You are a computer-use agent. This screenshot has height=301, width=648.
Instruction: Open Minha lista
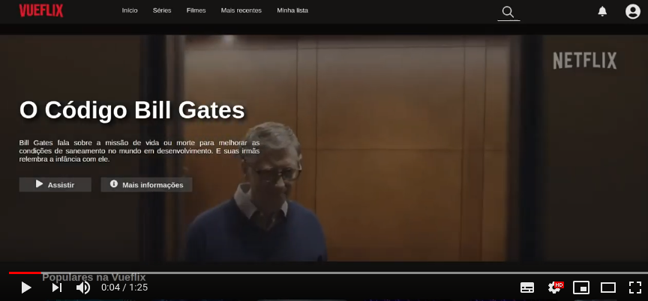(292, 10)
